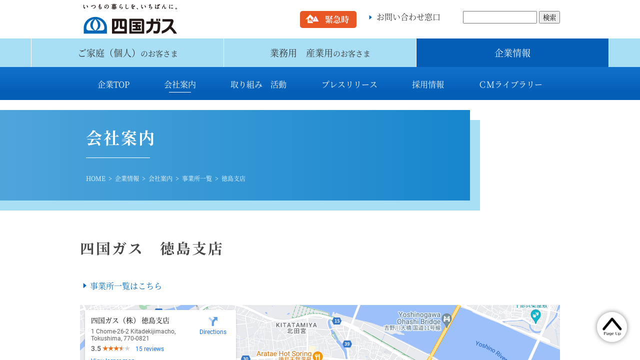Screen dimensions: 640x360
Task: Click the Yoshinogawa Ohashi Bridge marker
Action: coord(446,318)
